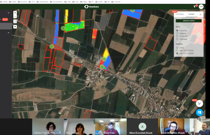Select ndvi 18/11/2020 satellite layer

[177, 51]
